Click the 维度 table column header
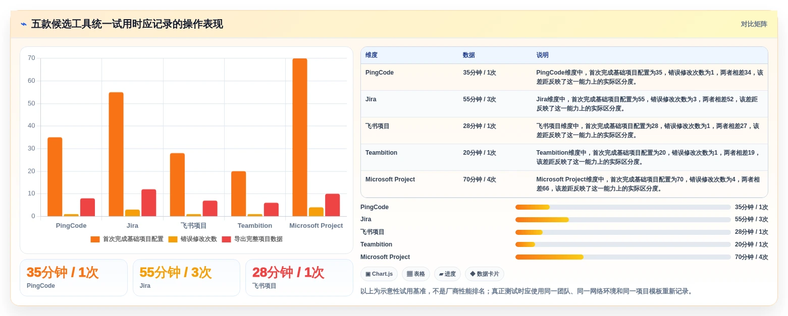This screenshot has width=788, height=316. [372, 55]
